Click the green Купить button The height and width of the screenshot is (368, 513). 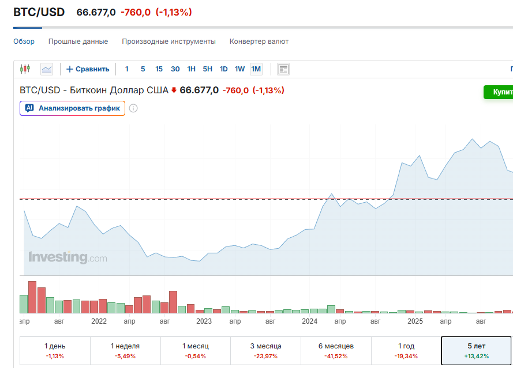pos(499,92)
